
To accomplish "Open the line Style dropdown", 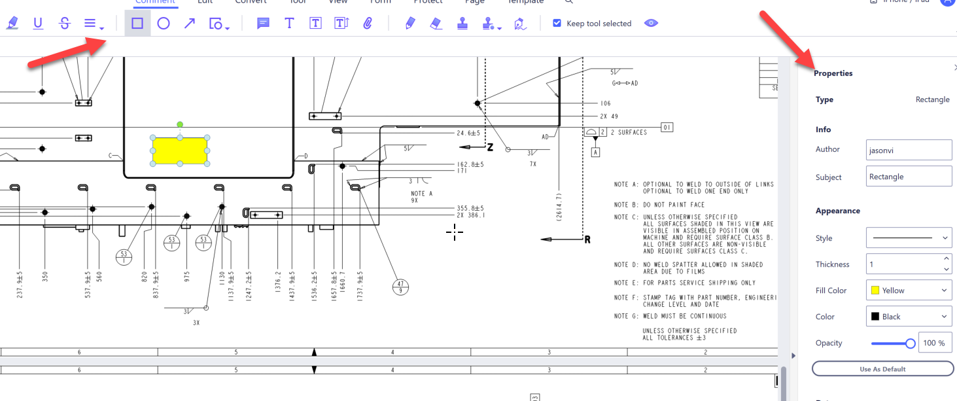I will click(909, 237).
